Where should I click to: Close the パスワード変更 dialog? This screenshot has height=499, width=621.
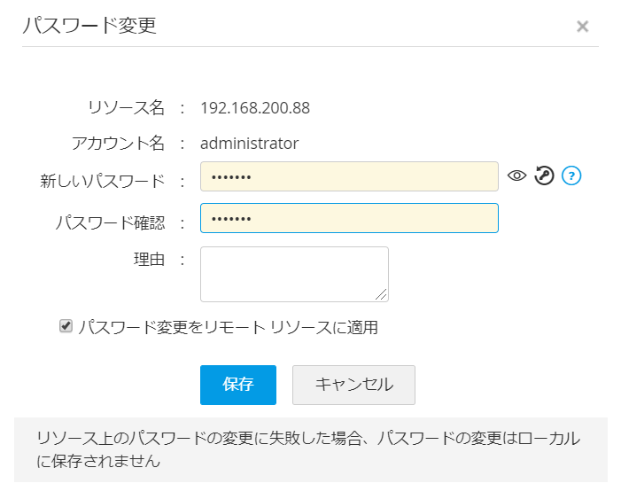[x=582, y=27]
